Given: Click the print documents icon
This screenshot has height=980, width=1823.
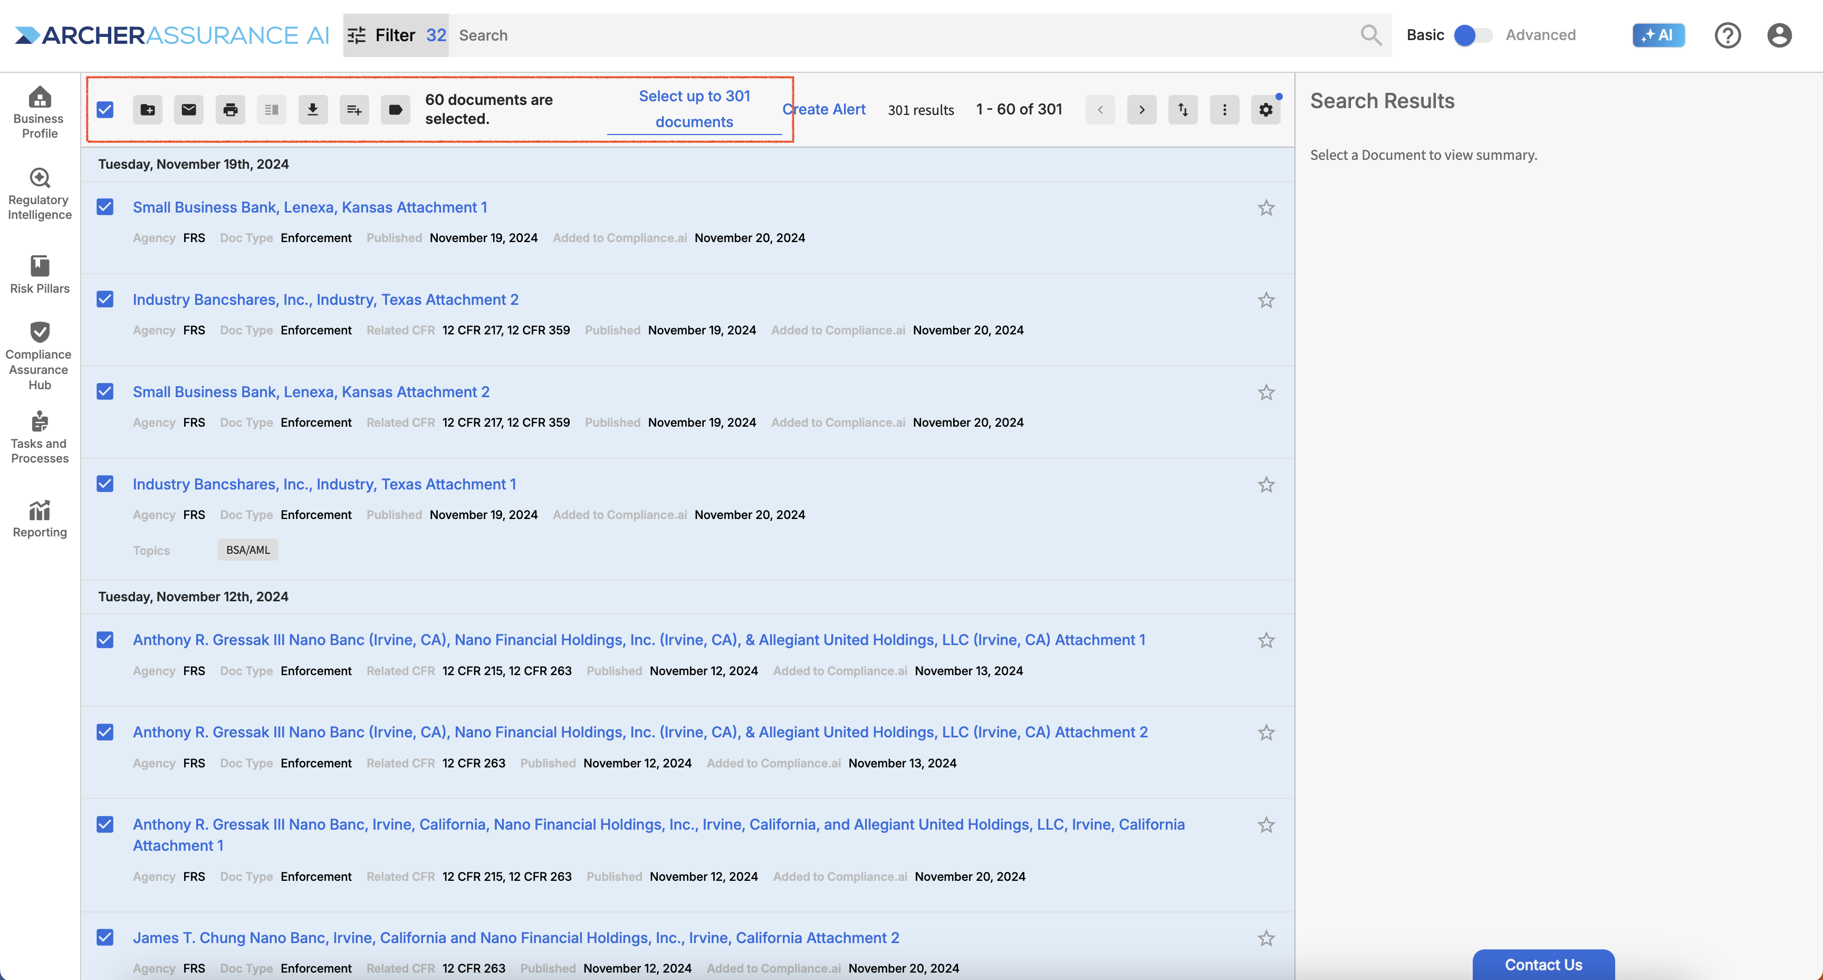Looking at the screenshot, I should click(230, 110).
